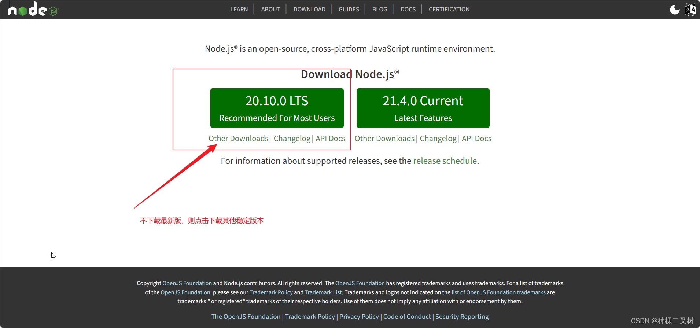Visit The OpenJS Foundation footer link

[246, 317]
